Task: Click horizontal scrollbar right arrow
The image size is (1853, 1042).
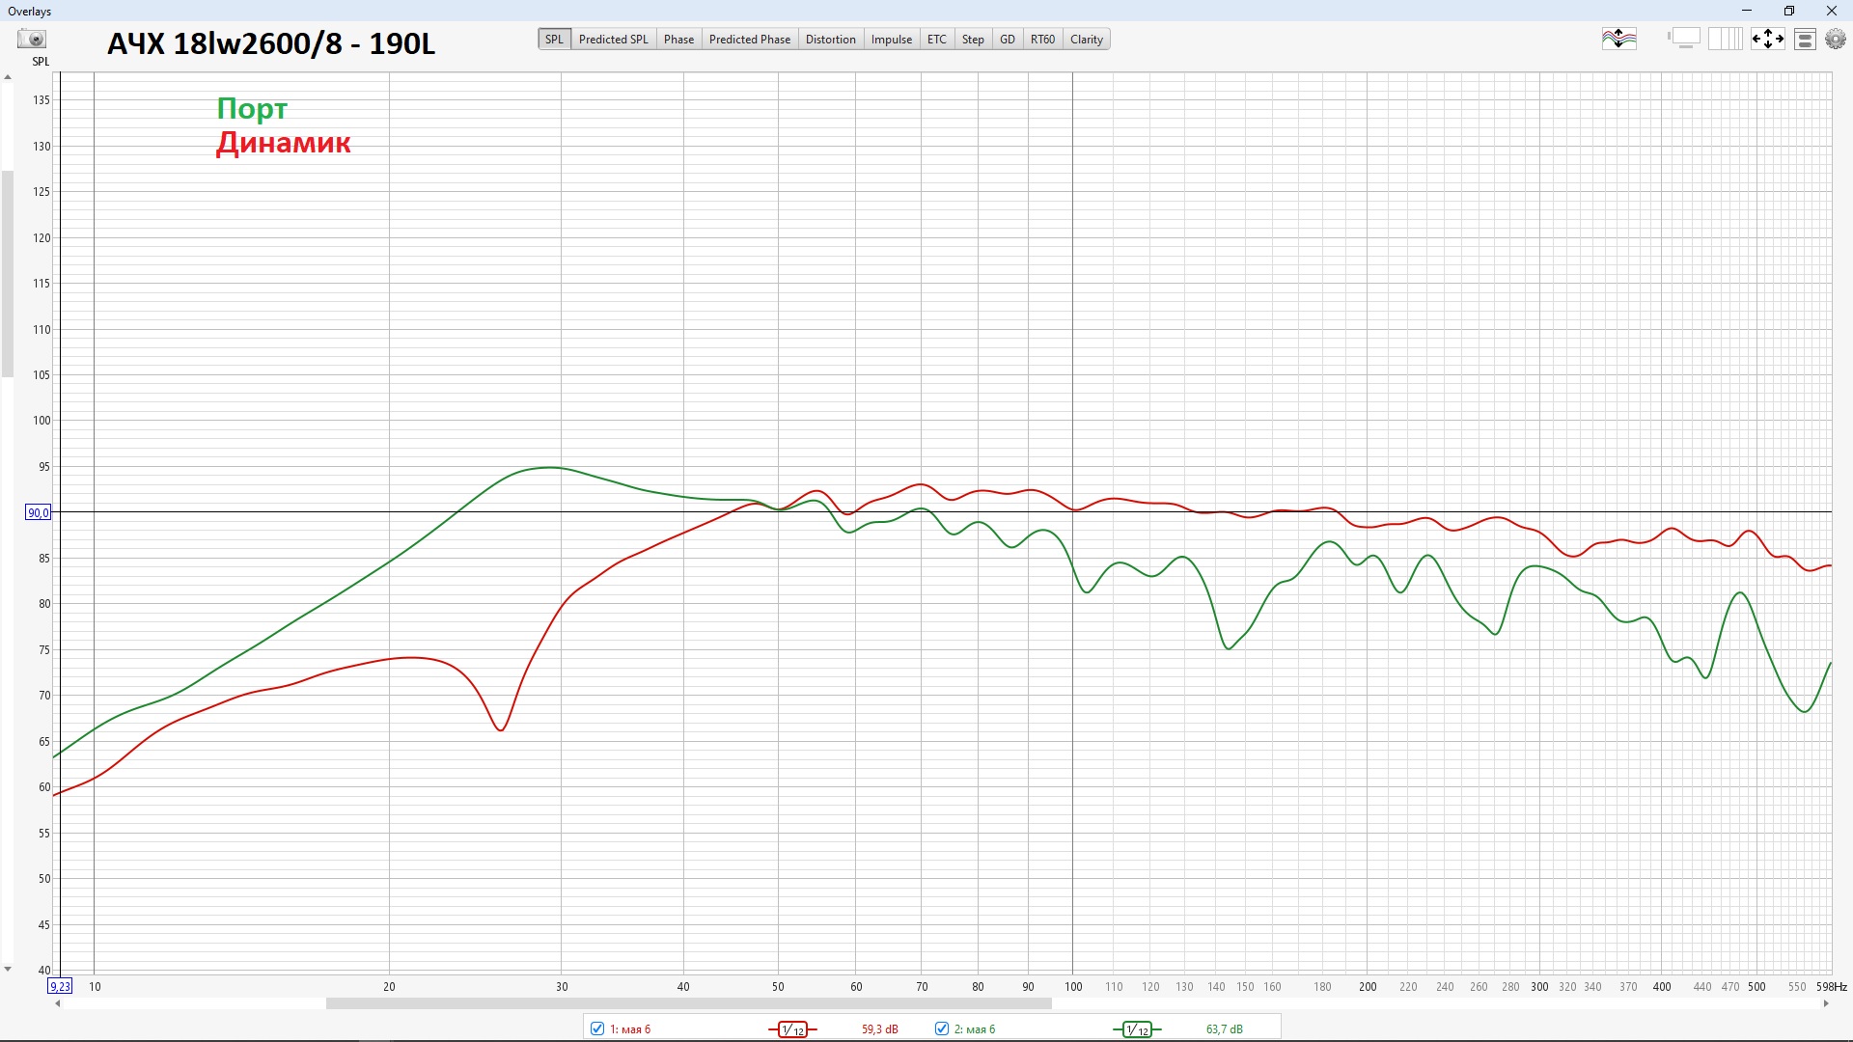Action: tap(1825, 1004)
